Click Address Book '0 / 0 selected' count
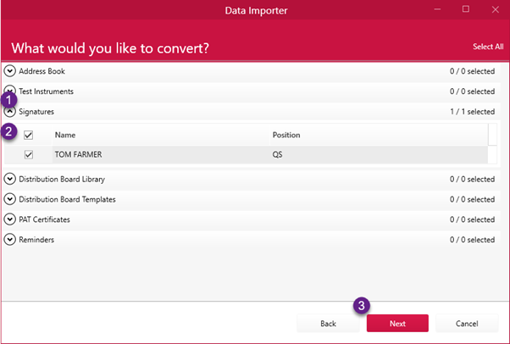The width and height of the screenshot is (510, 344). pos(472,71)
